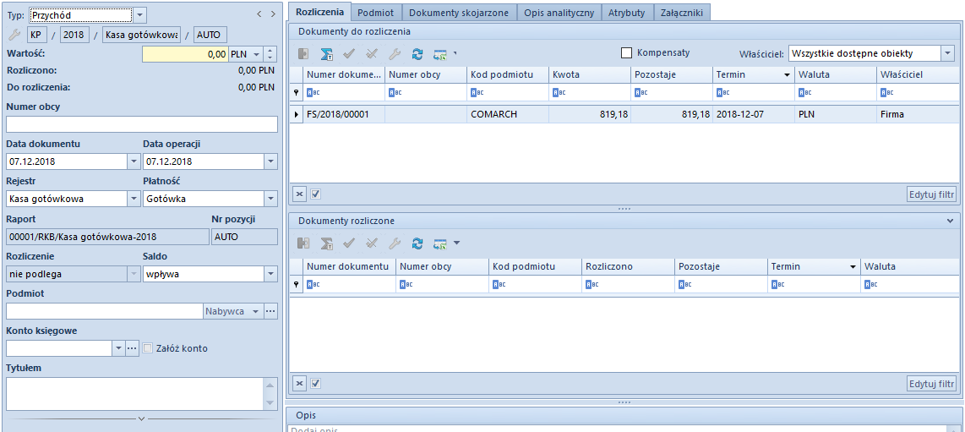
Task: Click the refresh icon in Dokumenty do rozliczenia toolbar
Action: tap(417, 54)
